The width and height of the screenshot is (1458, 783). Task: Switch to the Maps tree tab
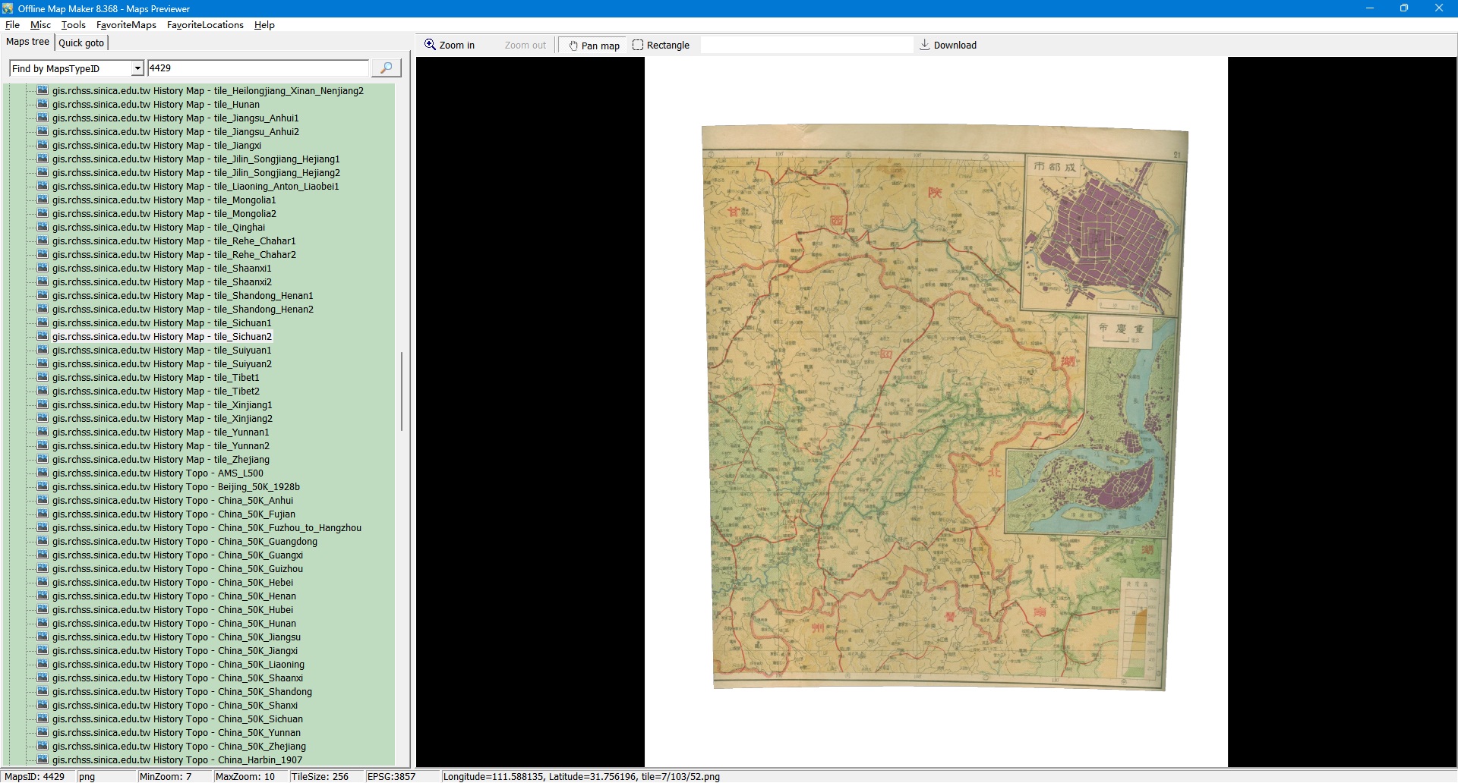pyautogui.click(x=27, y=42)
